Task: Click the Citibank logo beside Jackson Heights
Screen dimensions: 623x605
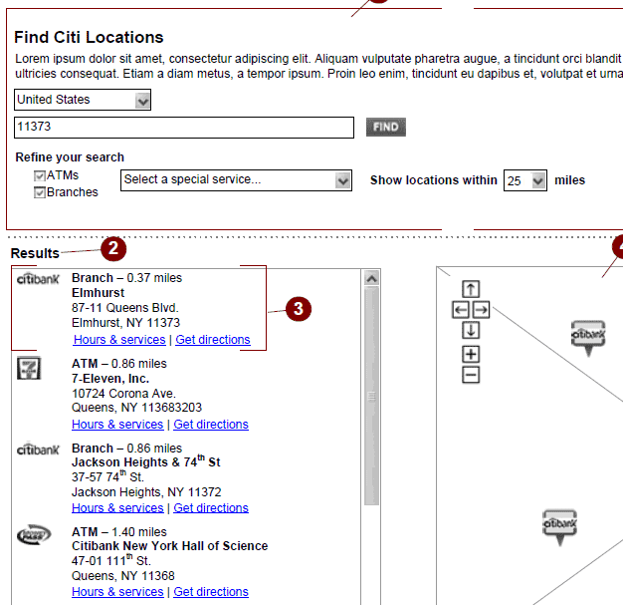Action: (x=38, y=449)
